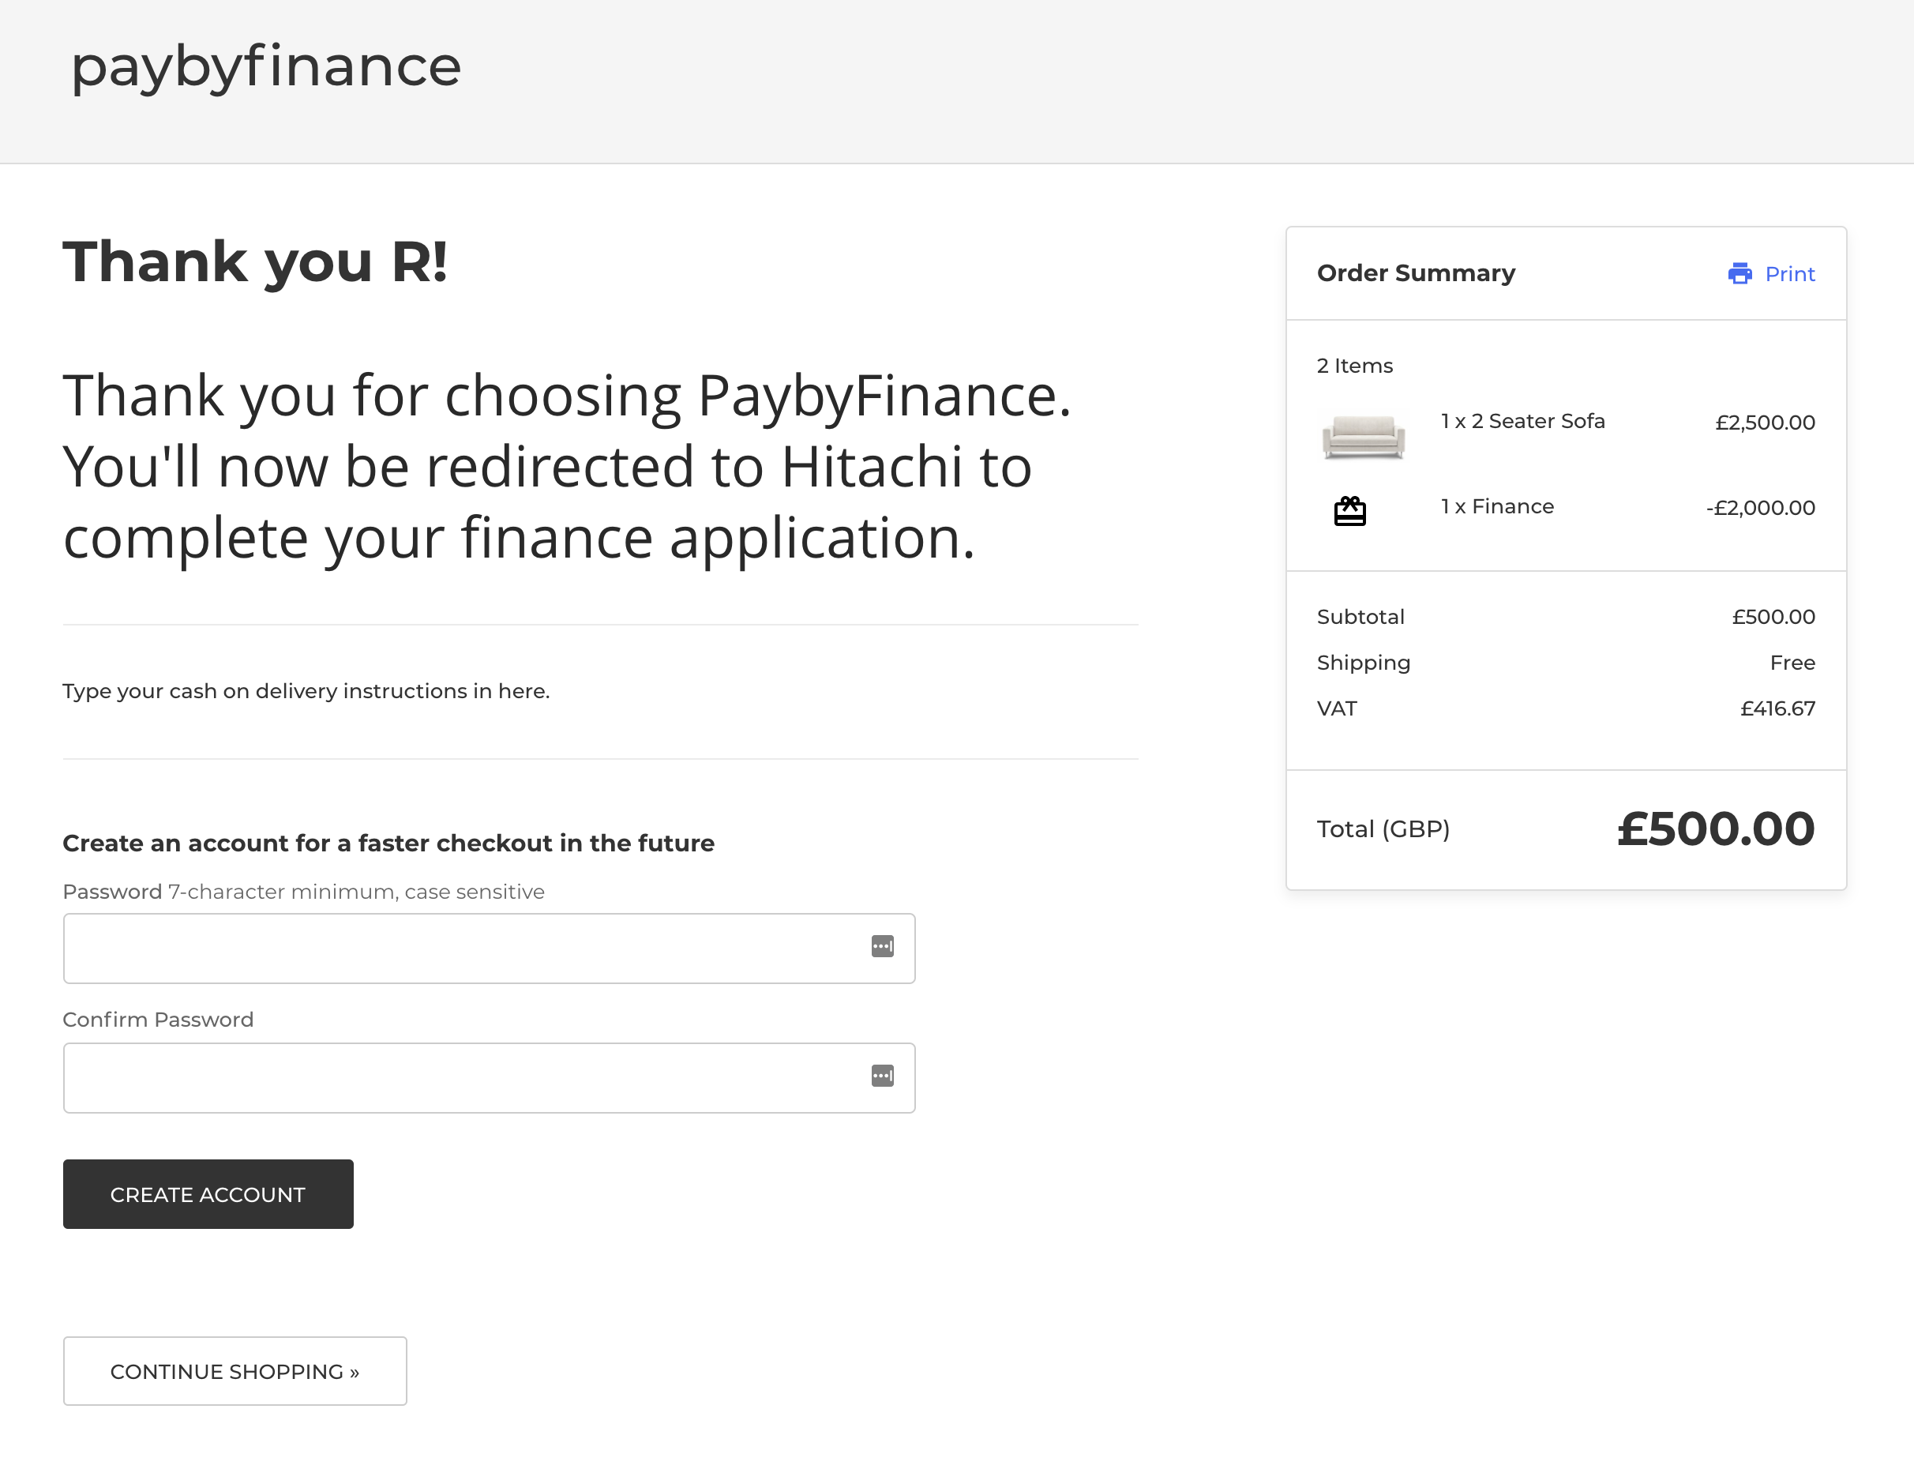
Task: Click the '1 x 2 Seater Sofa' item name
Action: pyautogui.click(x=1522, y=422)
